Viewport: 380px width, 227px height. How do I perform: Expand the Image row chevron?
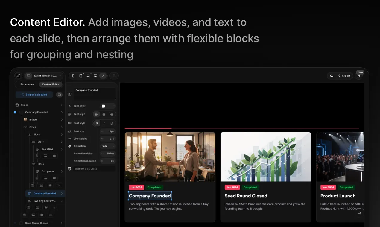click(62, 119)
